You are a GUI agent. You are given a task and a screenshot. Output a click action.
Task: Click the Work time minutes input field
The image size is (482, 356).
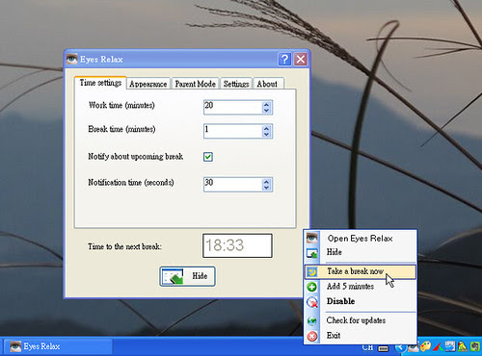233,107
